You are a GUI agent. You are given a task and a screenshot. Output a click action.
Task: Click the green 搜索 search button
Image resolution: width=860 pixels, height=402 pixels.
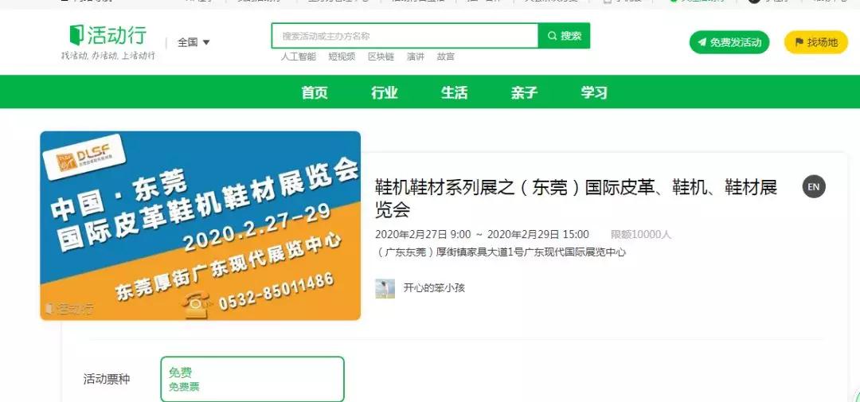click(564, 36)
